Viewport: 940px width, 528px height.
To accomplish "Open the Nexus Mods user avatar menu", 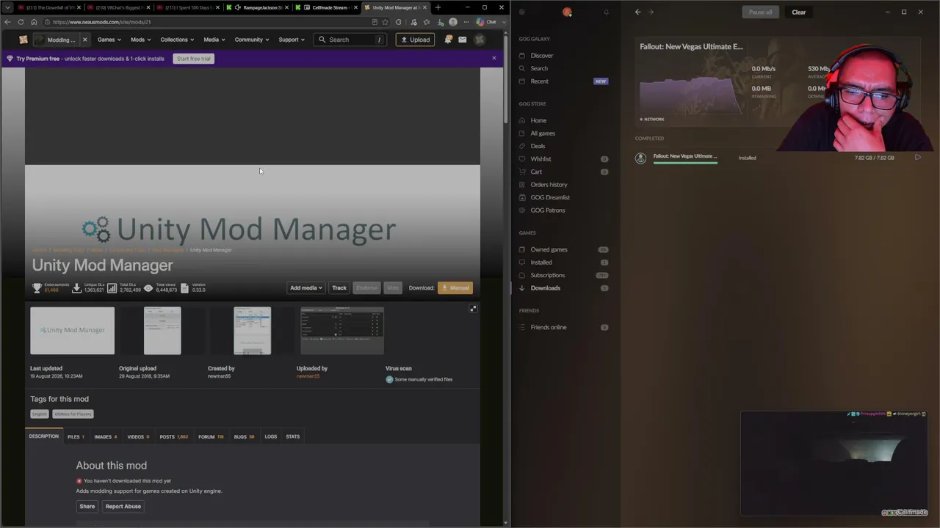I will point(480,40).
